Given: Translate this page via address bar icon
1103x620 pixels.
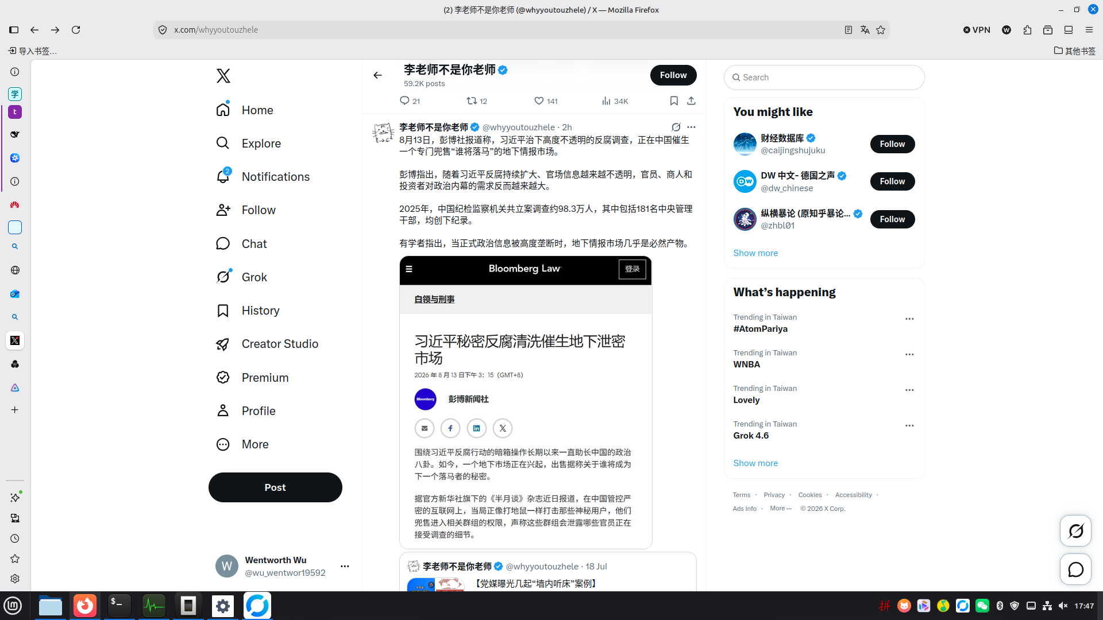Looking at the screenshot, I should click(865, 30).
